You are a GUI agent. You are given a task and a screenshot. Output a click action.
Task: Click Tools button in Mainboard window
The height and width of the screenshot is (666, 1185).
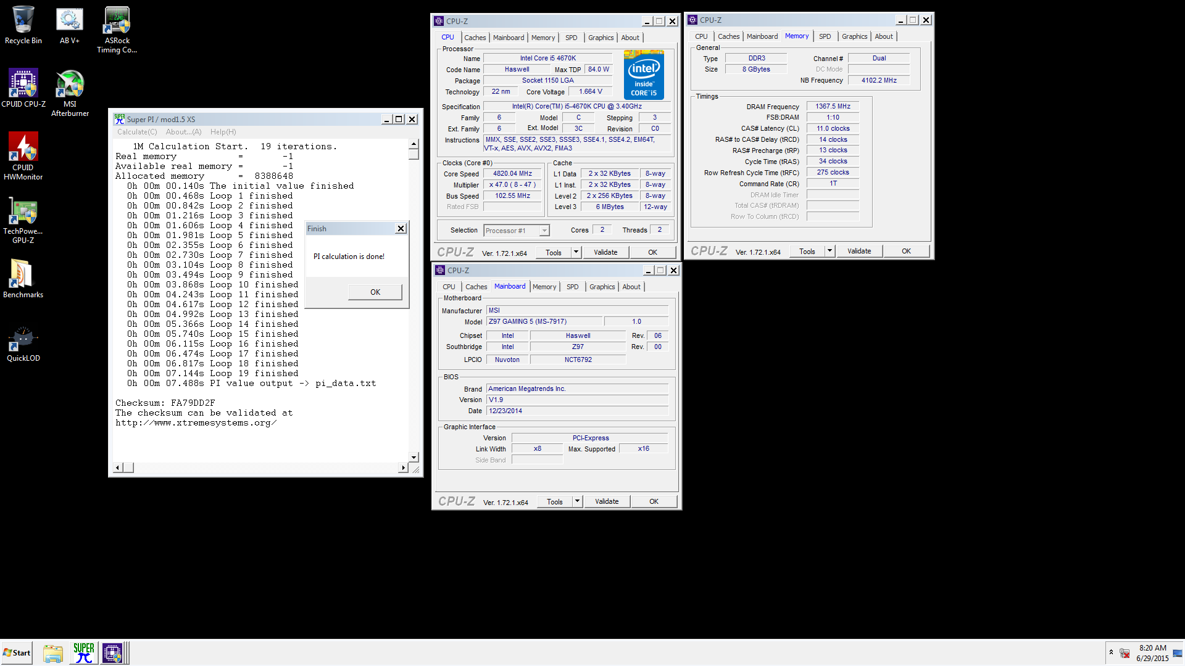click(554, 501)
